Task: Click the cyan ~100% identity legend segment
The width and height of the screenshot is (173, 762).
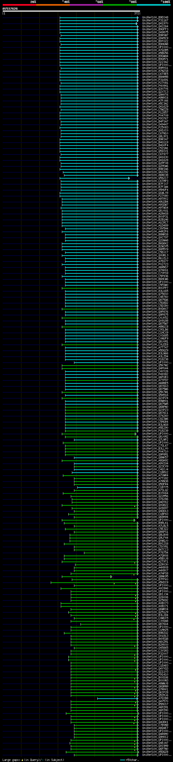Action: tap(154, 5)
